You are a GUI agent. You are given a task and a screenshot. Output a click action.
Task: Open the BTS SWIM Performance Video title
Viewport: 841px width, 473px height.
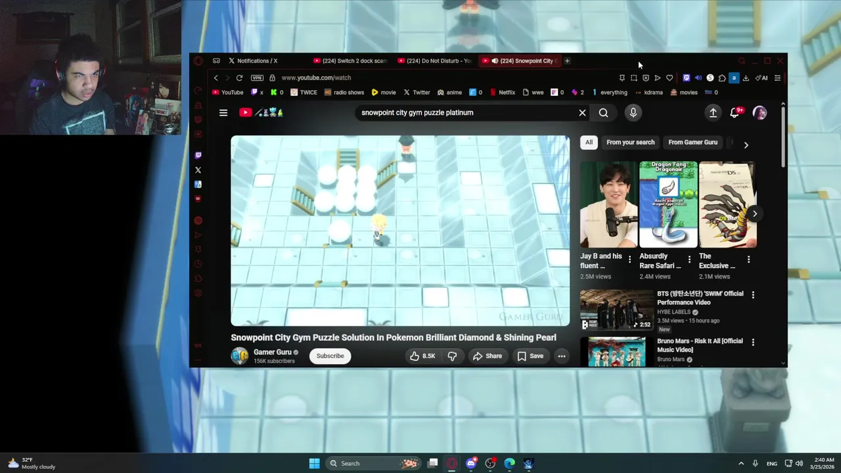(x=700, y=298)
